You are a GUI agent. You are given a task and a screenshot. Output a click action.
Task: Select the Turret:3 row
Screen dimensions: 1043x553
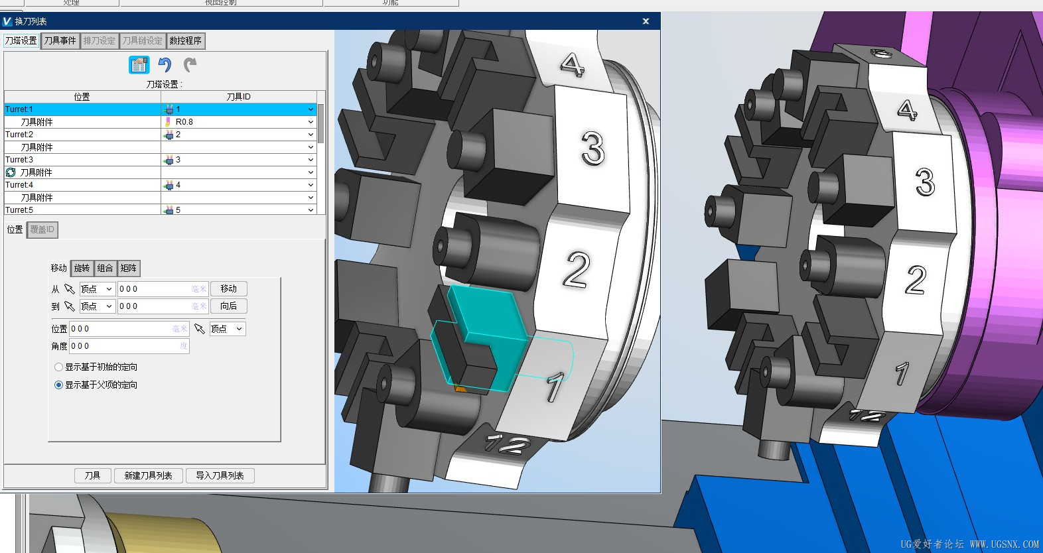[161, 160]
